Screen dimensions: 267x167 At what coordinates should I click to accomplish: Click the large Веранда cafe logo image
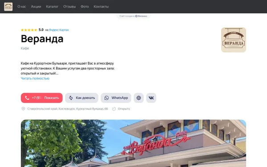[234, 40]
